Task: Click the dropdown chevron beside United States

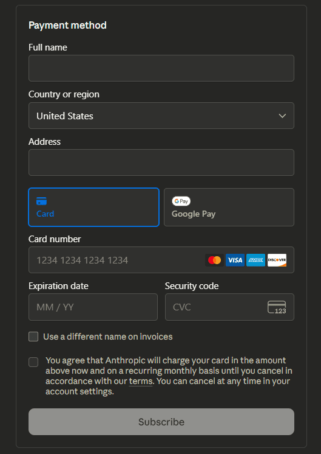Action: coord(282,116)
